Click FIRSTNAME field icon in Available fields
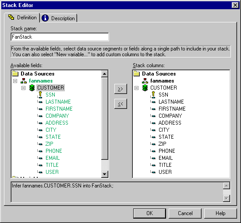Screen dimensions: 241x223 point(40,109)
